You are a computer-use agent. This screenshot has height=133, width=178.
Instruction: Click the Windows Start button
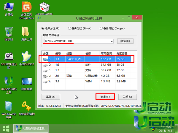[6, 129]
